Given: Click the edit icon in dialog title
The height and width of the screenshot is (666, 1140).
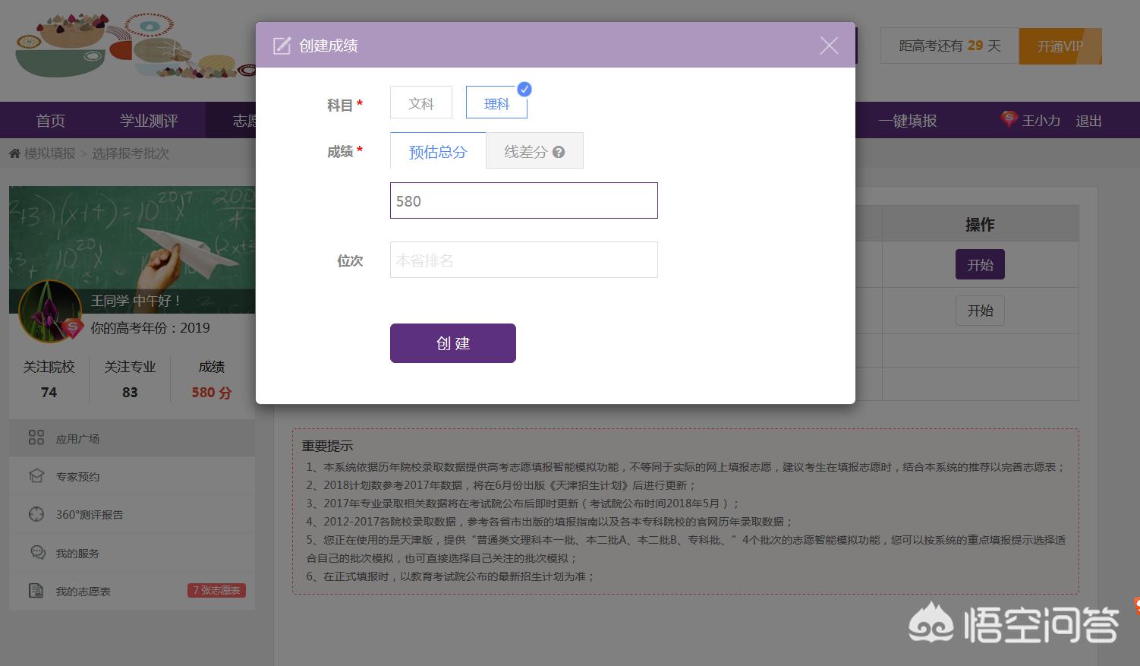Looking at the screenshot, I should [x=282, y=46].
